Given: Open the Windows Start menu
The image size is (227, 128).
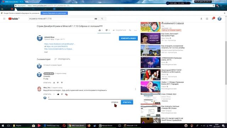Looking at the screenshot, I should click(x=2, y=126).
